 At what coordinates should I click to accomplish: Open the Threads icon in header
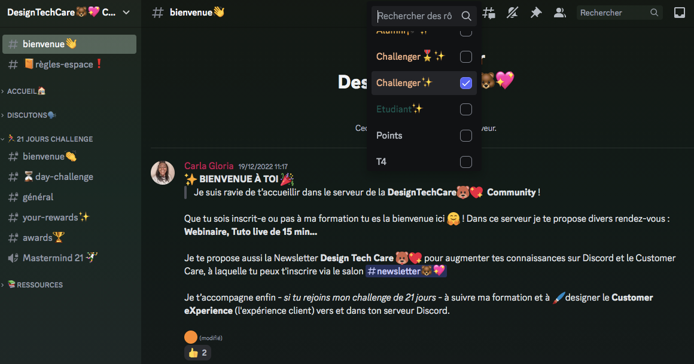pos(489,13)
